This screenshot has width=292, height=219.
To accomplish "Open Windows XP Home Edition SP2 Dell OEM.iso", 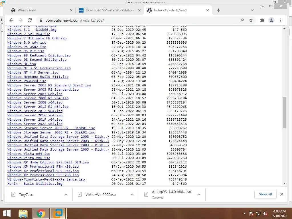I will [48, 162].
